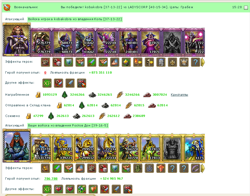Viewport: 250px width, 196px height.
Task: Click the first red heart icon in lower other effects
Action: tap(58, 189)
